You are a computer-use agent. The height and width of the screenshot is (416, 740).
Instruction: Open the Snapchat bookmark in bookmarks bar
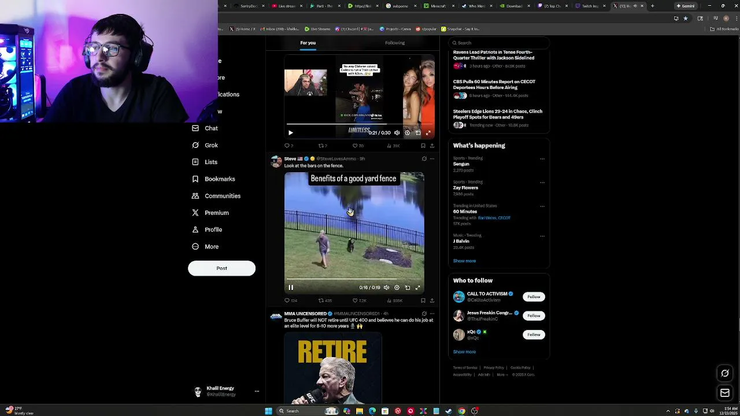click(x=460, y=29)
